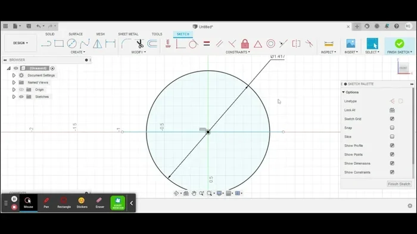This screenshot has width=417, height=234.
Task: Switch to the TOOLS tab
Action: 157,34
